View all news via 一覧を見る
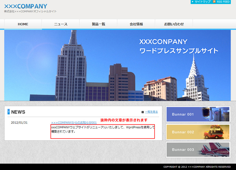The height and width of the screenshot is (170, 236). coord(151,112)
